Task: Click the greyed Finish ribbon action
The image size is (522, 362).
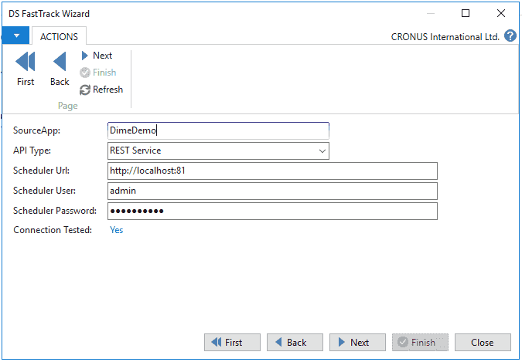Action: coord(98,73)
